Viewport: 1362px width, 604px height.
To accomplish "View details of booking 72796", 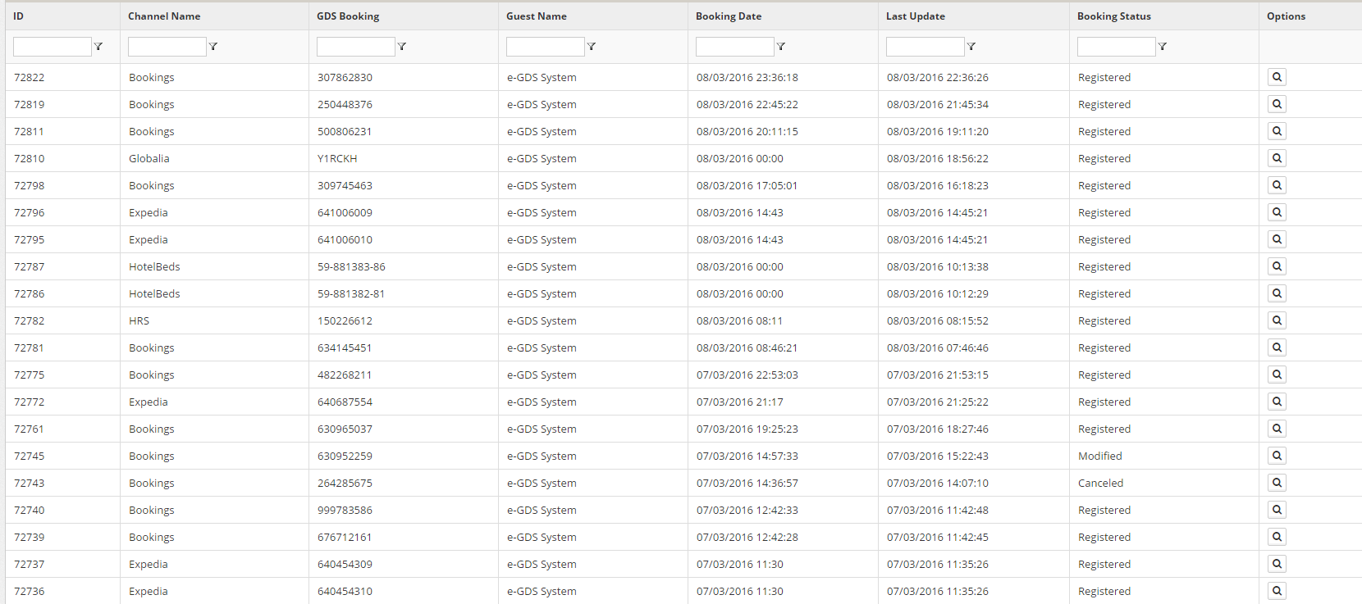I will point(1277,212).
